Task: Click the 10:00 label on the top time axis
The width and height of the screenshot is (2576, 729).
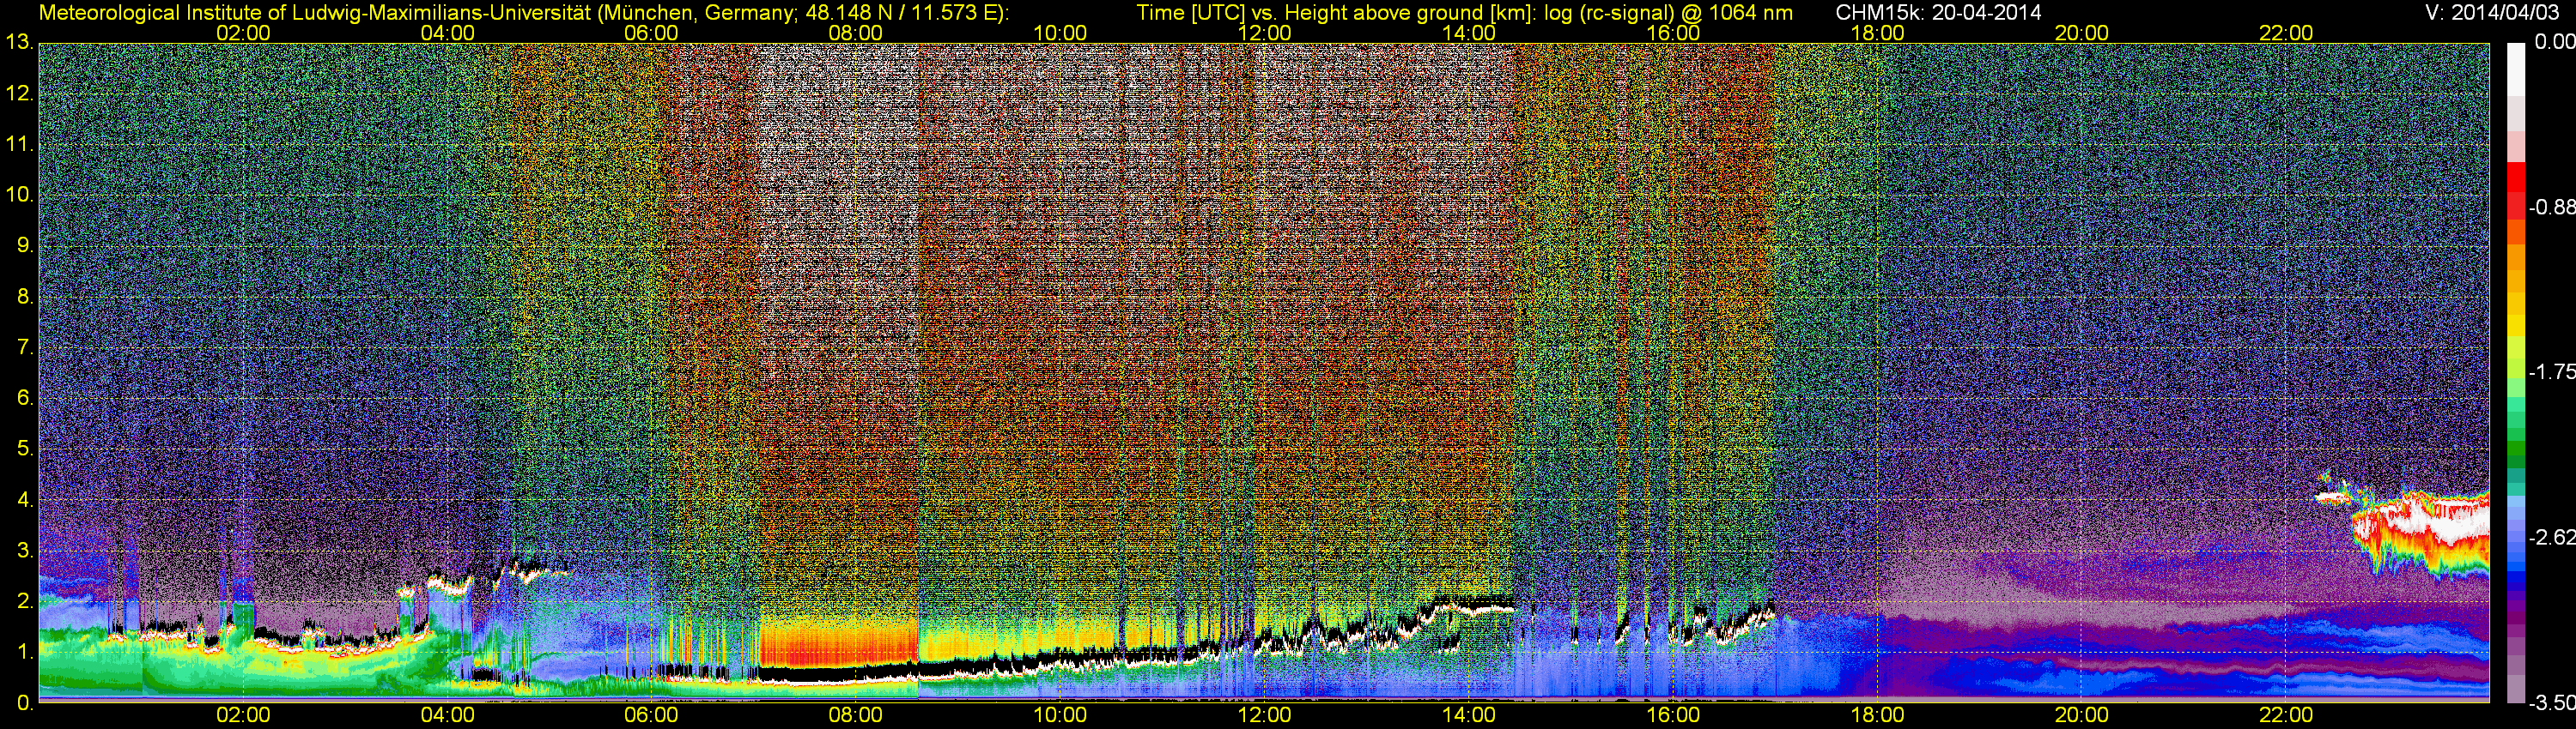Action: pos(1060,33)
